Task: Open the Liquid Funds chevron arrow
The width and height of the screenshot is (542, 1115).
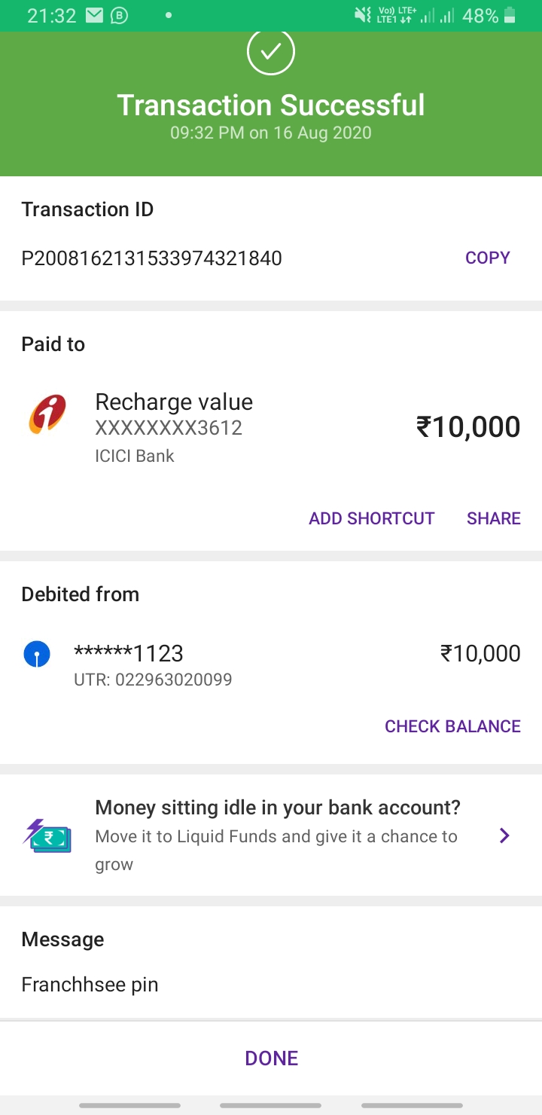Action: pos(504,835)
